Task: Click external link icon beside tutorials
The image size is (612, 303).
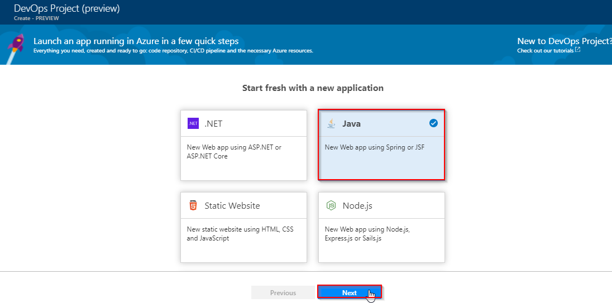Action: [577, 50]
